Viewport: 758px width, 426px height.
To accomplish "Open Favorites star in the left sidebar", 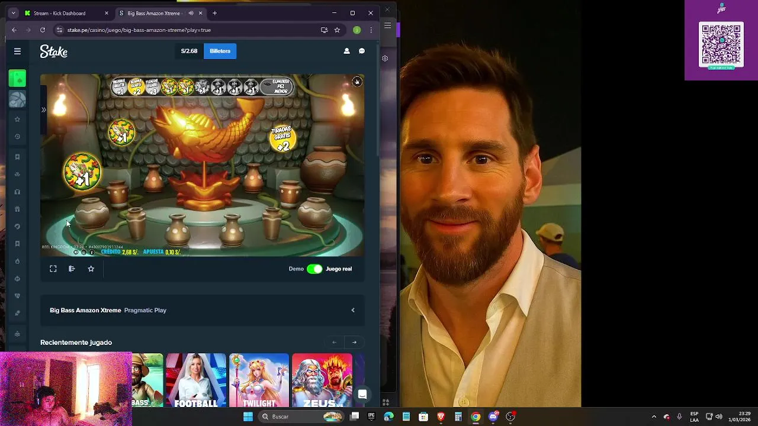I will pos(17,120).
